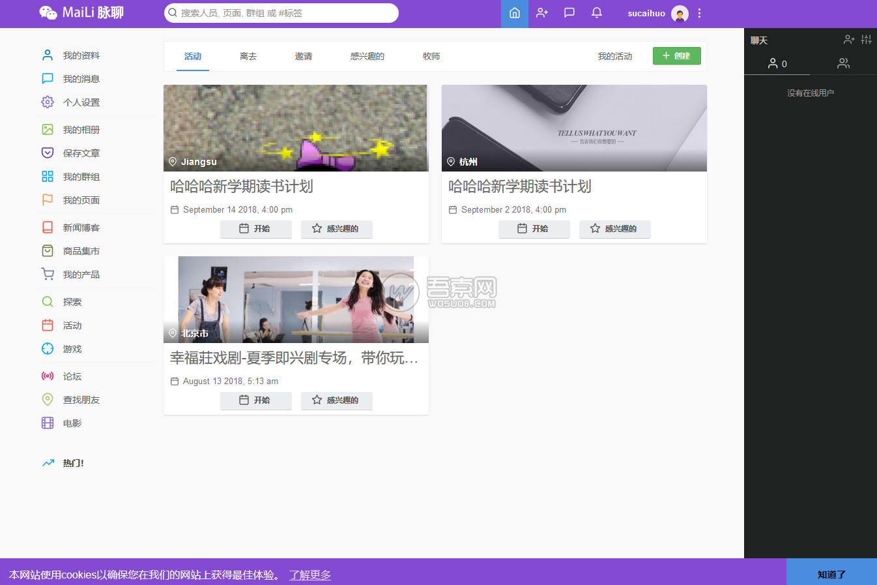Click the home icon in top bar

click(514, 13)
